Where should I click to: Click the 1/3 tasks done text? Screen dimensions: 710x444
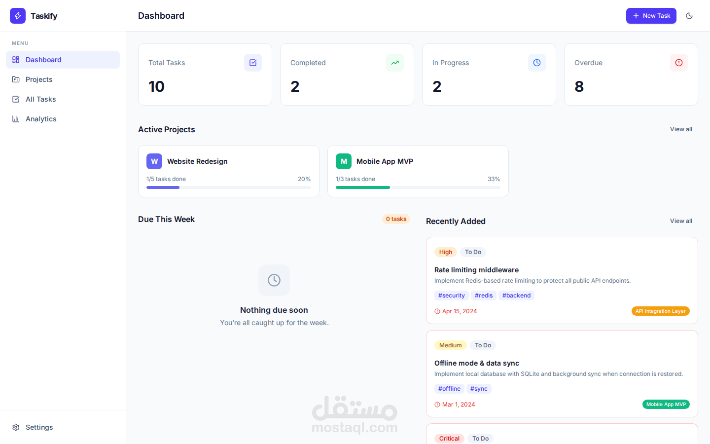[x=355, y=179]
